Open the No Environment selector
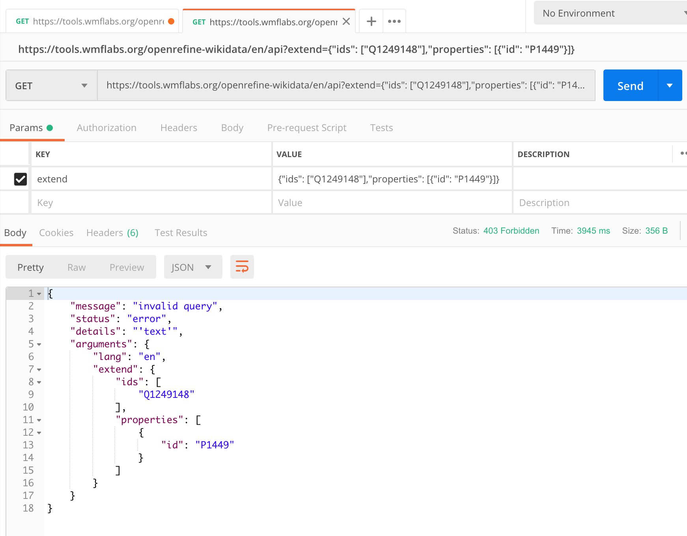687x536 pixels. pos(611,13)
